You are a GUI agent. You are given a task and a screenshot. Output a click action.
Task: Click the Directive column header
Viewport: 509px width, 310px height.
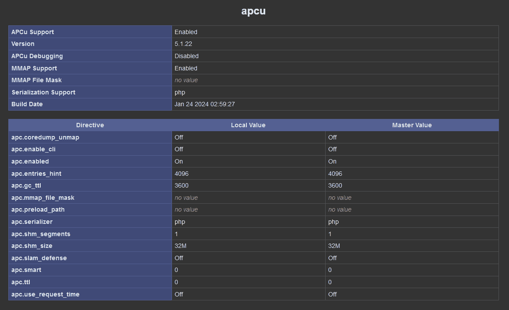[90, 125]
